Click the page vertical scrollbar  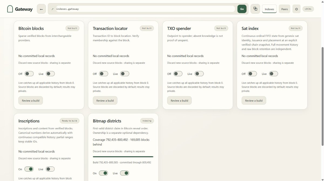[322, 97]
